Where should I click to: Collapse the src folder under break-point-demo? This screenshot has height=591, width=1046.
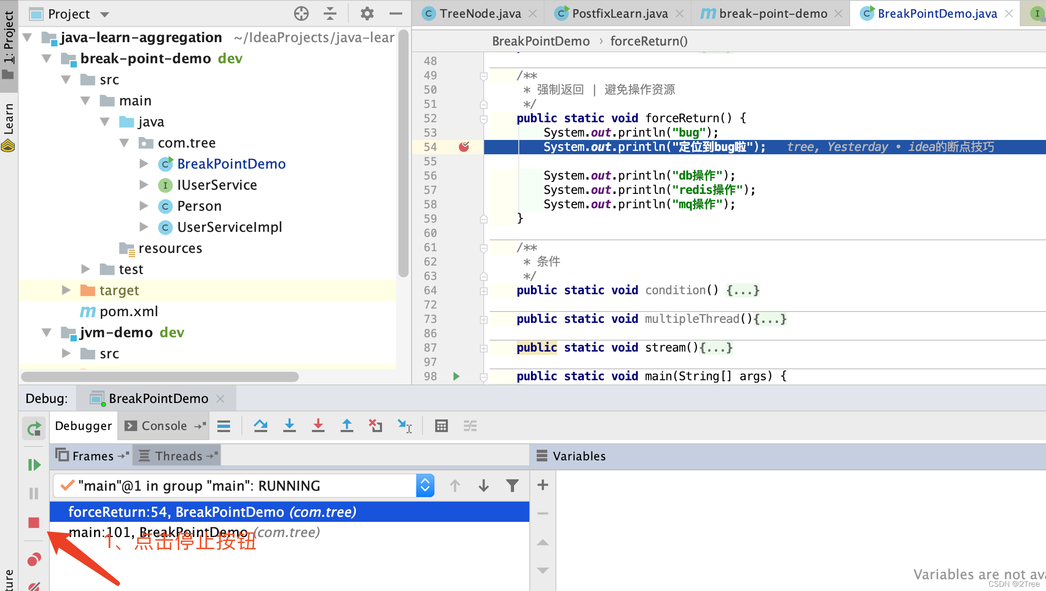coord(66,79)
